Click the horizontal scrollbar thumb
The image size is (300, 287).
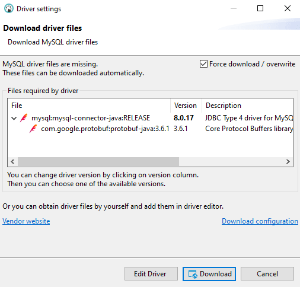(98, 162)
